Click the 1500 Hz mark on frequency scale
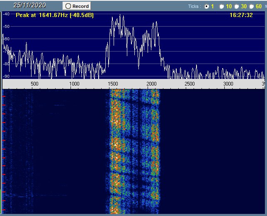 (113, 84)
